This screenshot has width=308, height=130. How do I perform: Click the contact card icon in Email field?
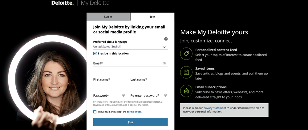tap(164, 63)
